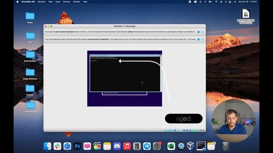
Task: Open the pink CleanMyMac dock icon
Action: coord(87,146)
